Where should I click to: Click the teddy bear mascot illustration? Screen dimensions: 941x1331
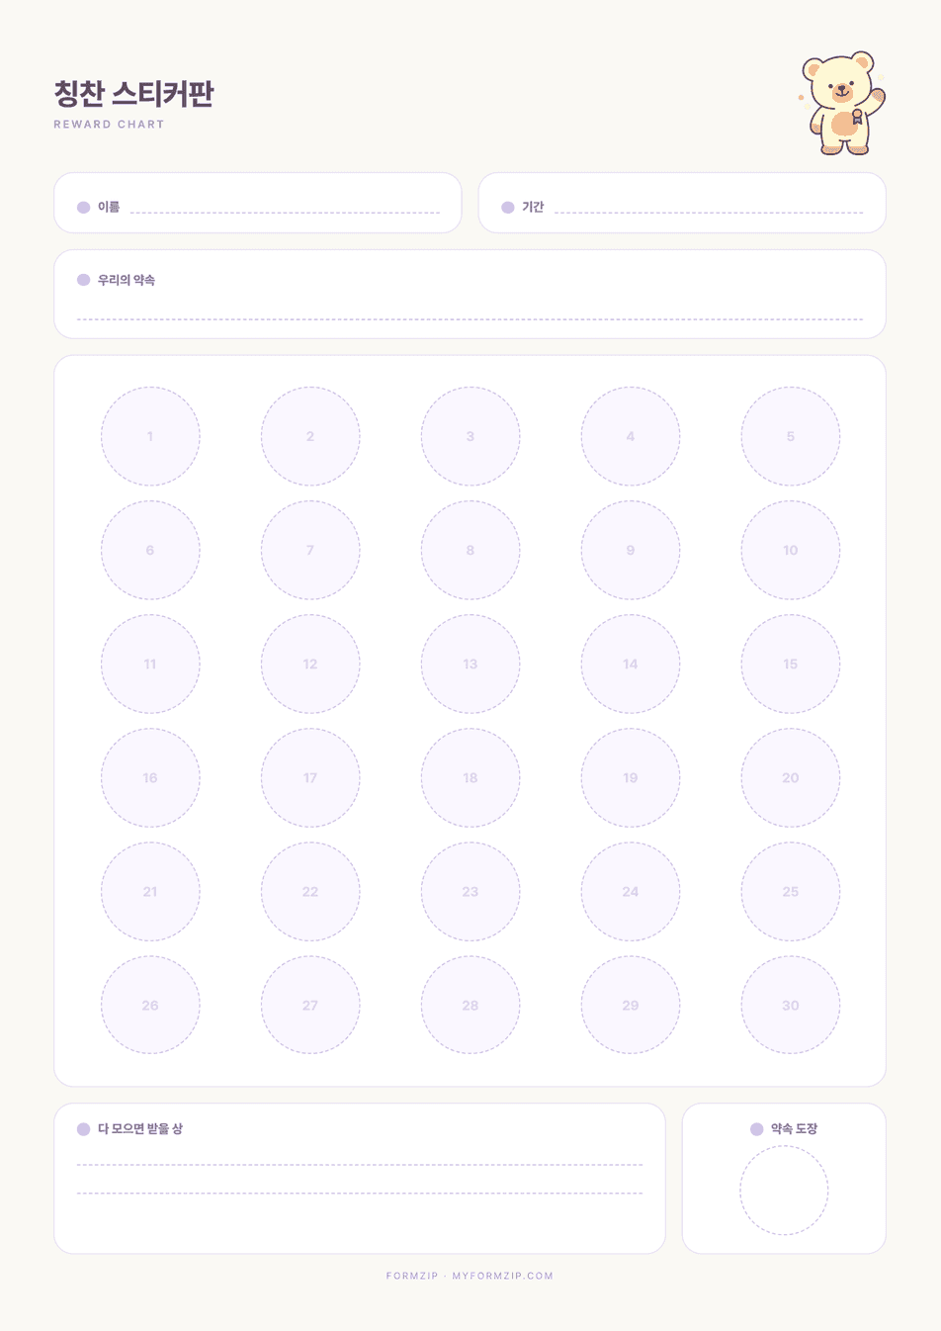click(x=842, y=103)
